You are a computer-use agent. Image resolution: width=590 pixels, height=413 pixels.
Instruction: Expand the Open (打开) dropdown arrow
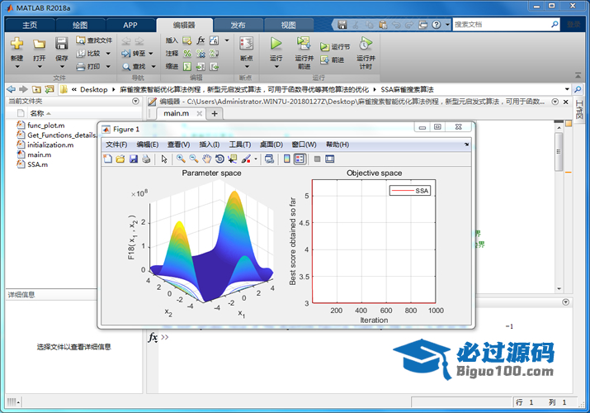click(39, 67)
